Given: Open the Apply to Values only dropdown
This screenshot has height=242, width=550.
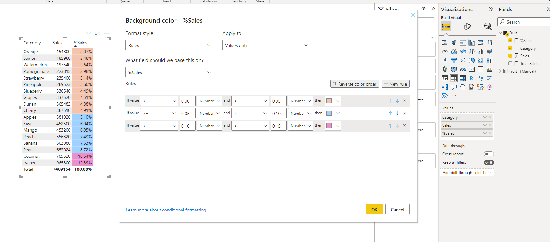Looking at the screenshot, I should [266, 45].
